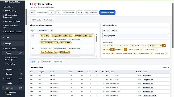Open the Continental tab
This screenshot has height=97, width=174.
(47, 62)
